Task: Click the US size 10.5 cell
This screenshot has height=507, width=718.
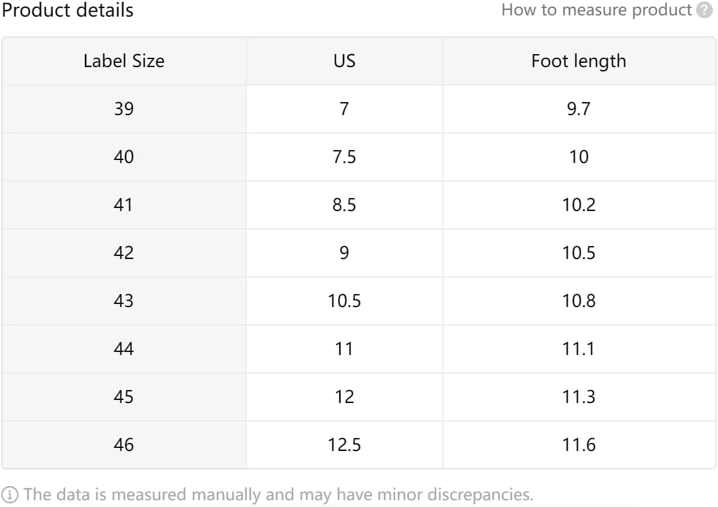Action: point(344,301)
